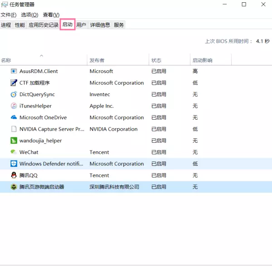This screenshot has width=272, height=267.
Task: Switch to the 用户 tab
Action: tap(81, 25)
